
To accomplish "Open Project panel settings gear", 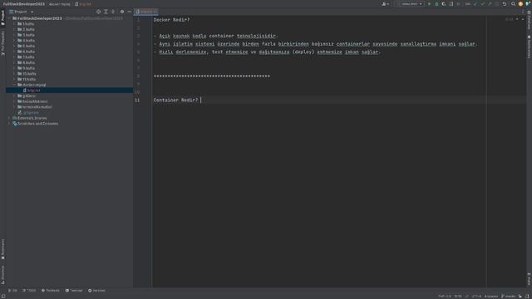I will point(122,12).
